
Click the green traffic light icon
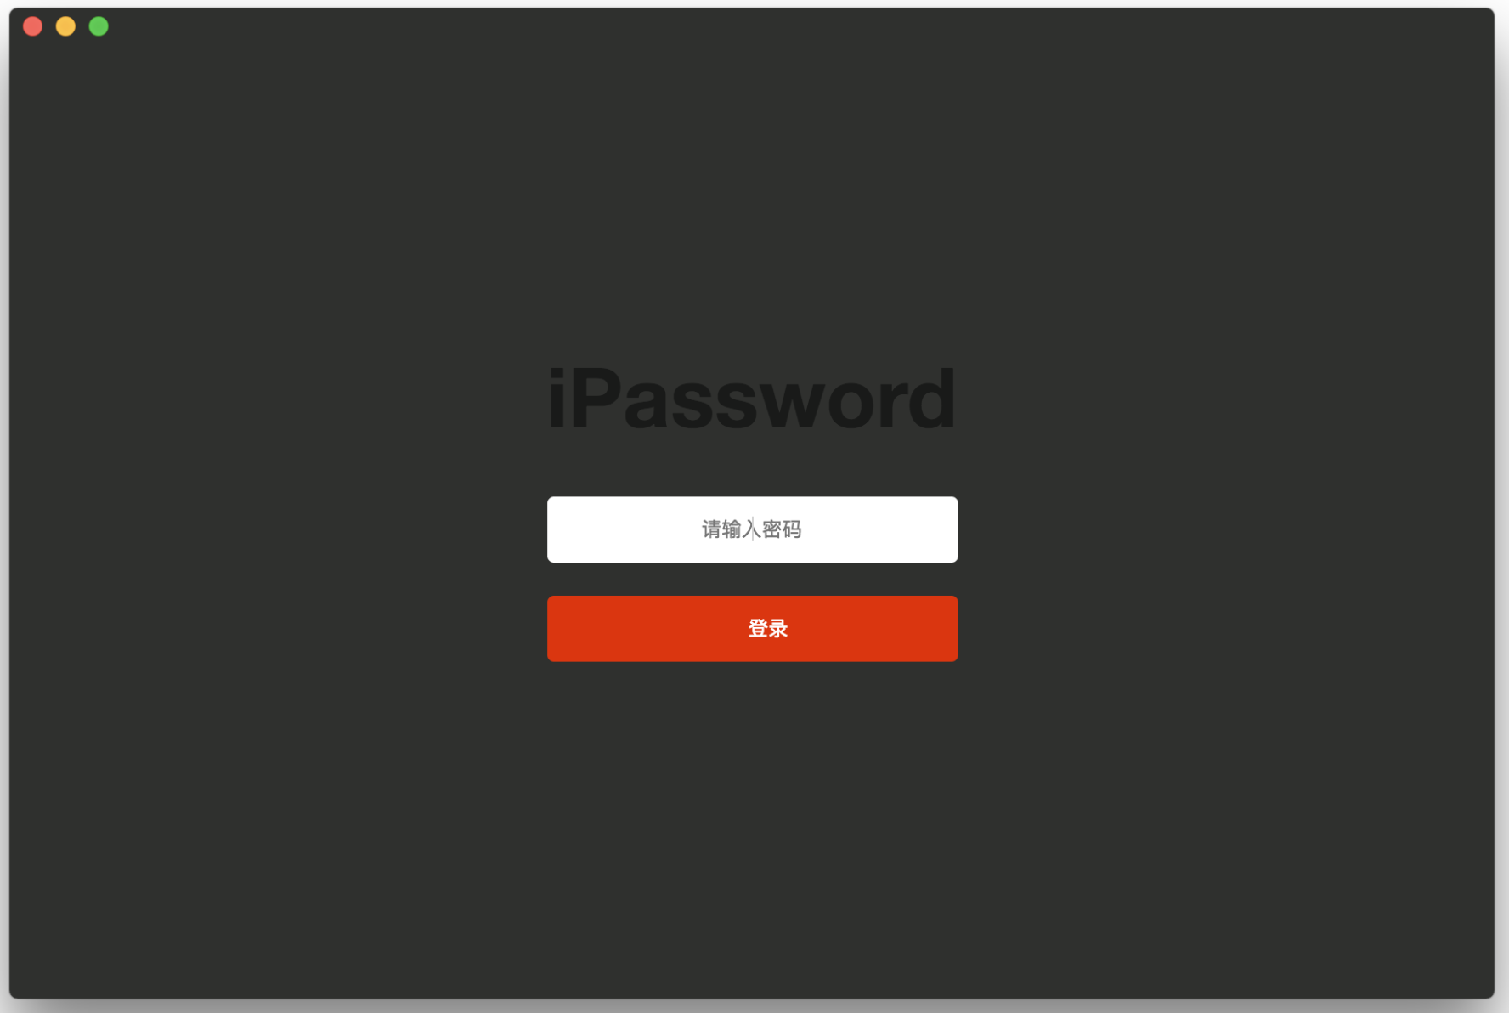point(99,26)
